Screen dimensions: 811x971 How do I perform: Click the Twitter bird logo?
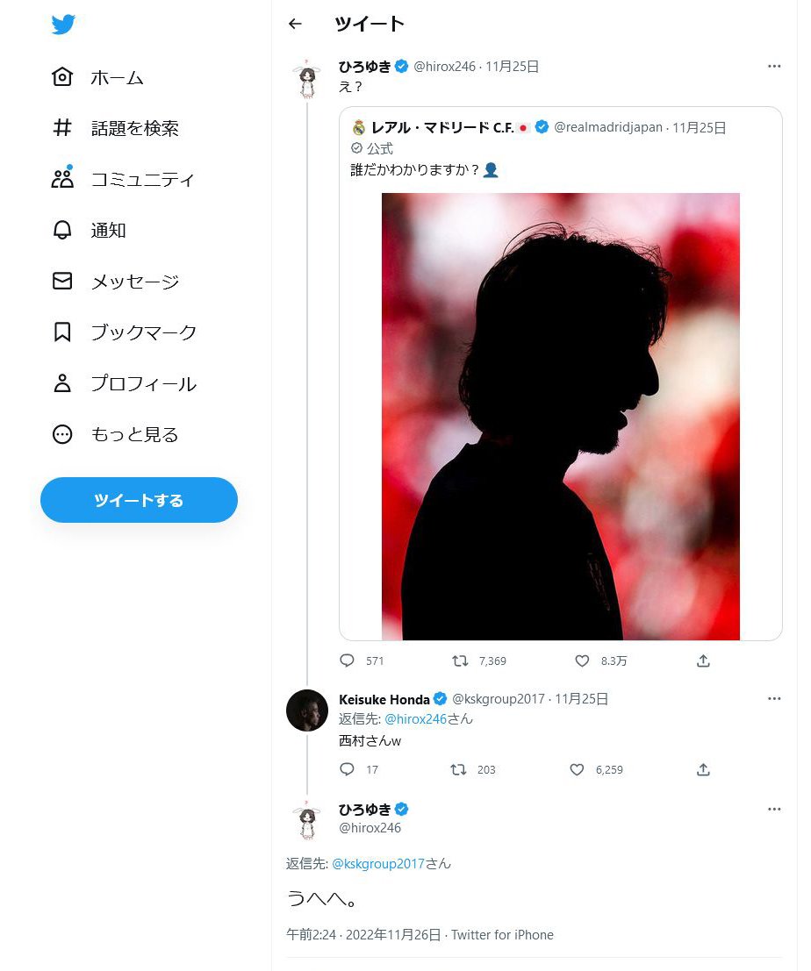click(63, 25)
